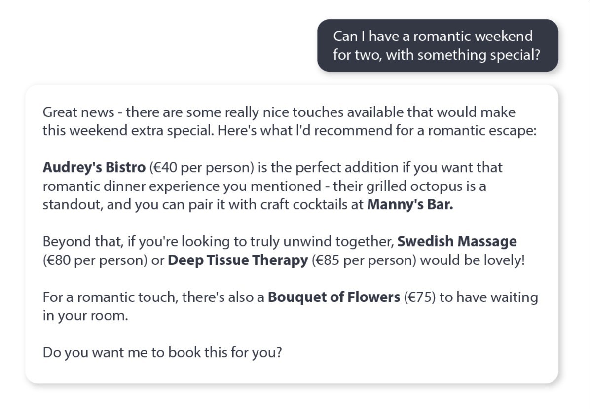Viewport: 590px width, 409px height.
Task: Click the 'would be lovely!' text
Action: click(472, 260)
